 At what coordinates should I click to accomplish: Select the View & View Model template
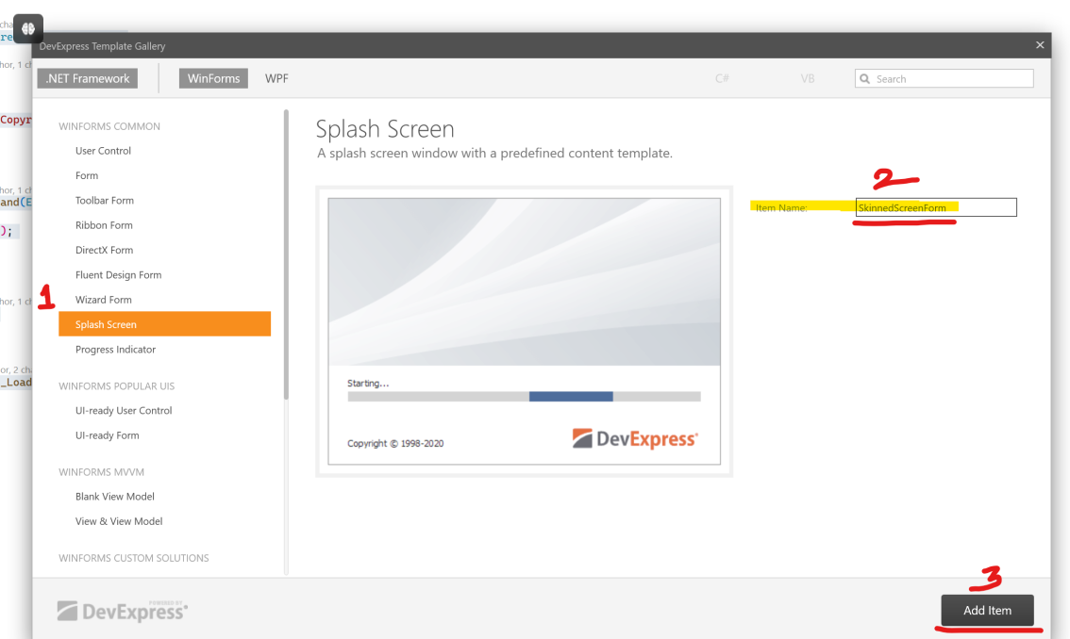pyautogui.click(x=119, y=521)
